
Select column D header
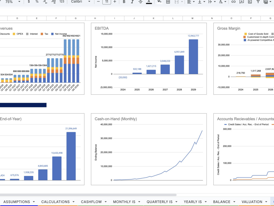(17, 18)
